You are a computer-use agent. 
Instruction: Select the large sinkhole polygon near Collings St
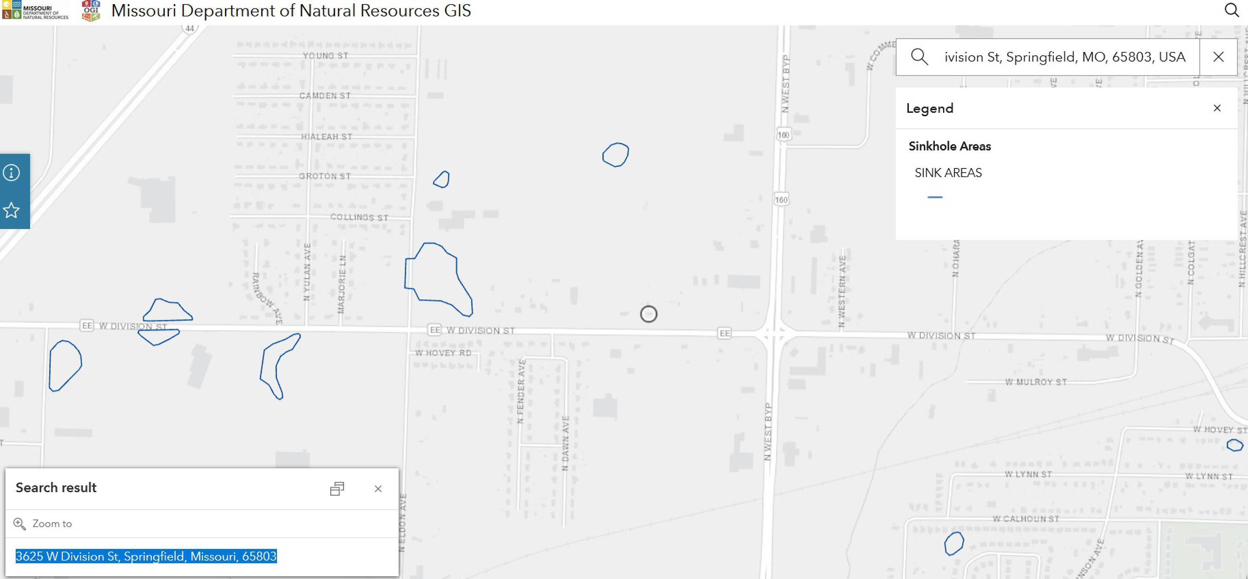(x=435, y=276)
